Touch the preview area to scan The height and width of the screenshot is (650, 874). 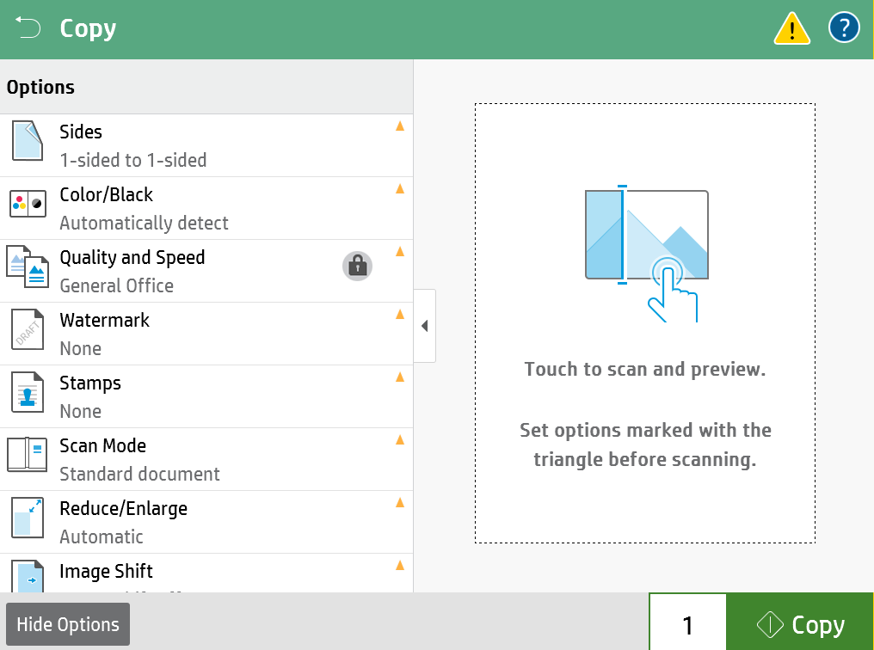point(644,323)
